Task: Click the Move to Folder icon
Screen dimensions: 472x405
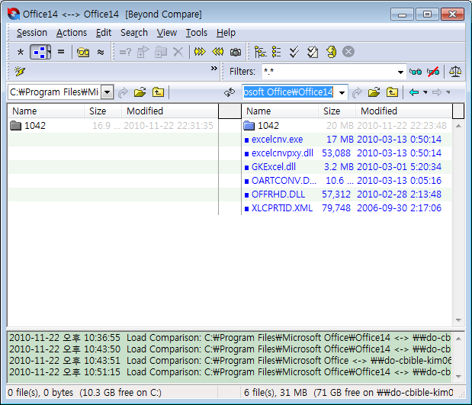Action: point(161,52)
